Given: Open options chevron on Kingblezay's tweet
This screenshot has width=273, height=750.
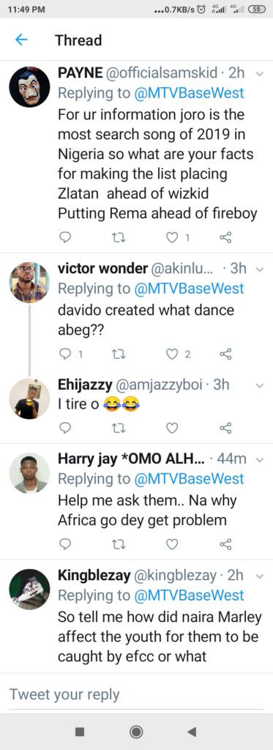Looking at the screenshot, I should (260, 576).
